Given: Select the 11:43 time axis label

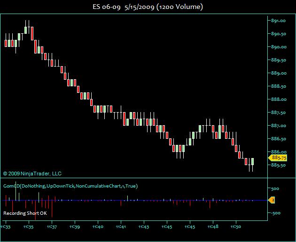Looking at the screenshot, I should pos(144,227).
